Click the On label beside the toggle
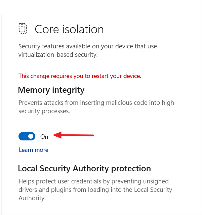 tap(44, 137)
